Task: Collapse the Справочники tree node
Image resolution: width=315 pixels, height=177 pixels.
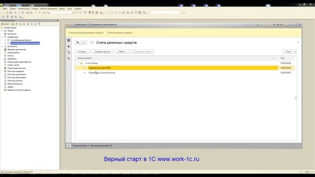Action: point(2,37)
